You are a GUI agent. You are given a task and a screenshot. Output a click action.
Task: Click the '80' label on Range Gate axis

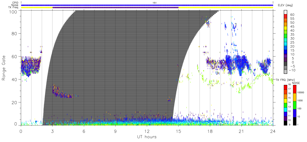[x=14, y=33]
